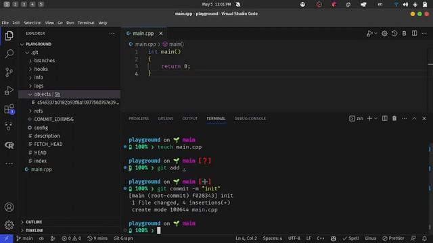
Task: Change the C++ language mode
Action: point(320,238)
